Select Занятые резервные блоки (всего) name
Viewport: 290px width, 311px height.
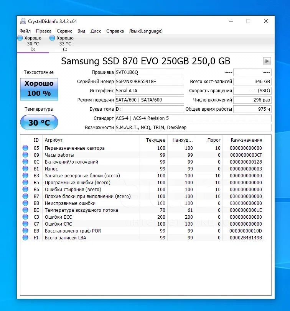(x=82, y=175)
